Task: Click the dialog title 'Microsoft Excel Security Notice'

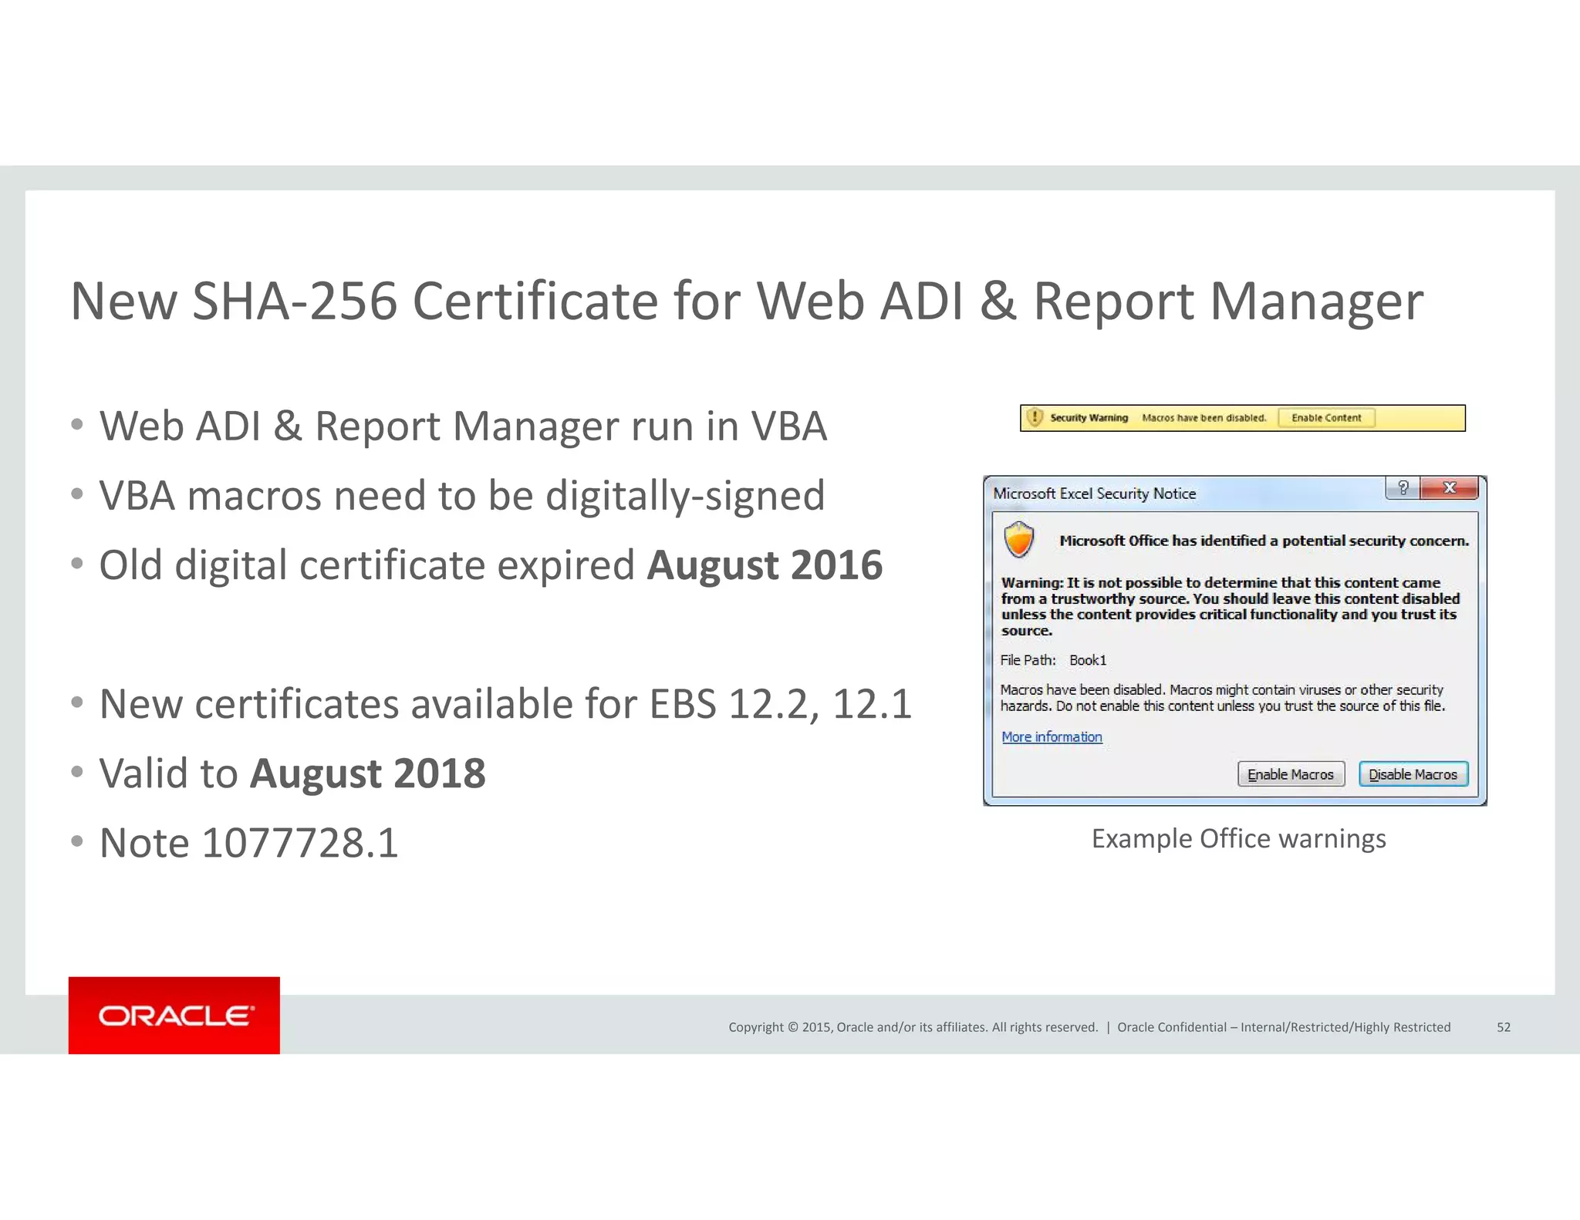Action: pyautogui.click(x=1094, y=494)
